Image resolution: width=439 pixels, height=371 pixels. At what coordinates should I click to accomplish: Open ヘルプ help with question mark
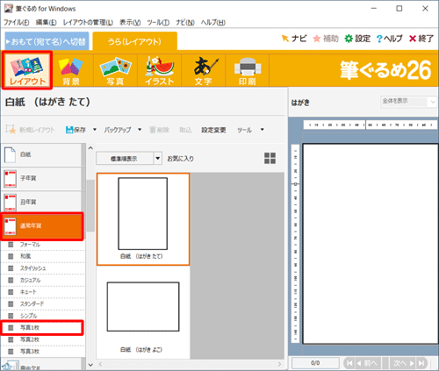click(x=389, y=39)
